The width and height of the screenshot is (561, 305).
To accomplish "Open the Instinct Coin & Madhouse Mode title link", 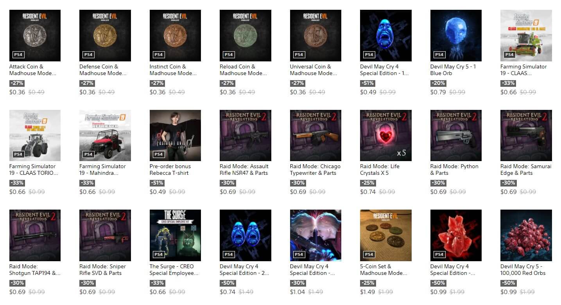I will [x=173, y=70].
